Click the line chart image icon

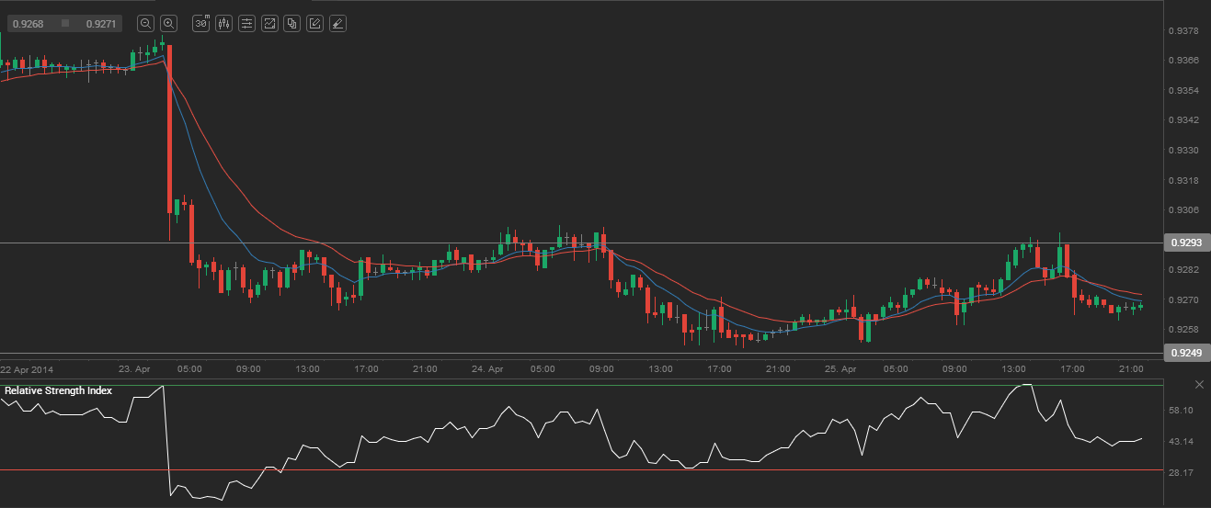[x=269, y=24]
